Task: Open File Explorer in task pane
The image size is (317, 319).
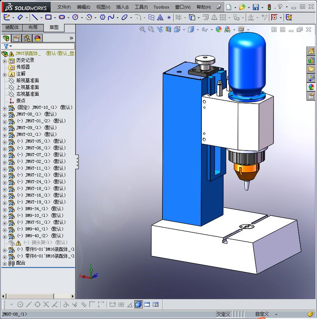Action: 311,69
